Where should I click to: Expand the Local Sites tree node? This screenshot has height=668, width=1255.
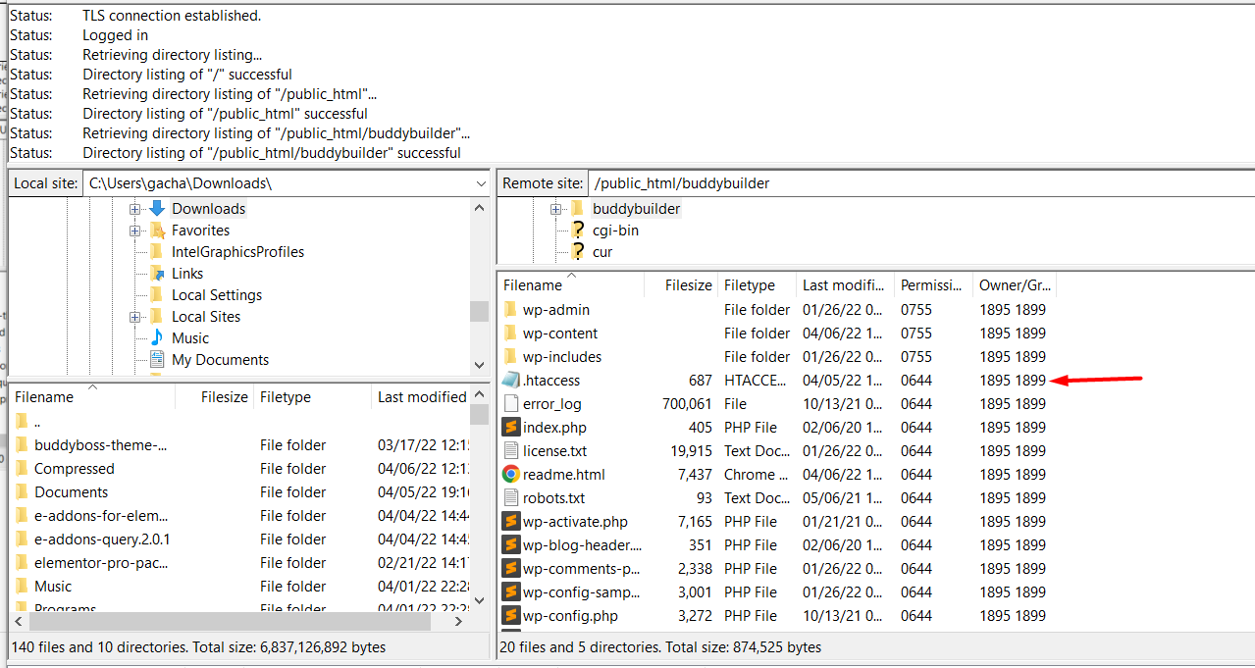point(136,316)
